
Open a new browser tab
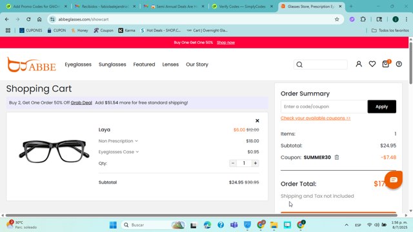coord(351,6)
